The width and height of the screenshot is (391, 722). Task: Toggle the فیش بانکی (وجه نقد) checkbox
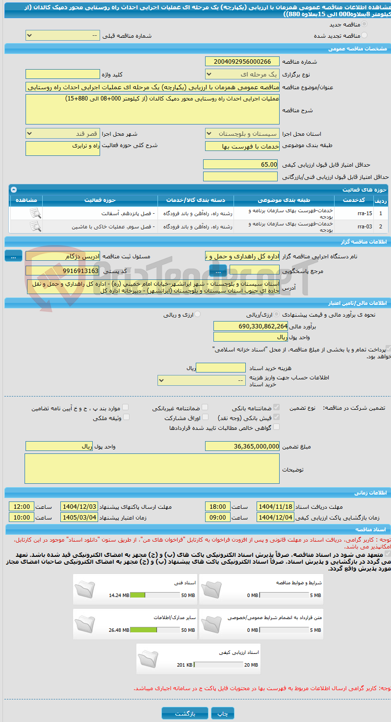[x=276, y=418]
